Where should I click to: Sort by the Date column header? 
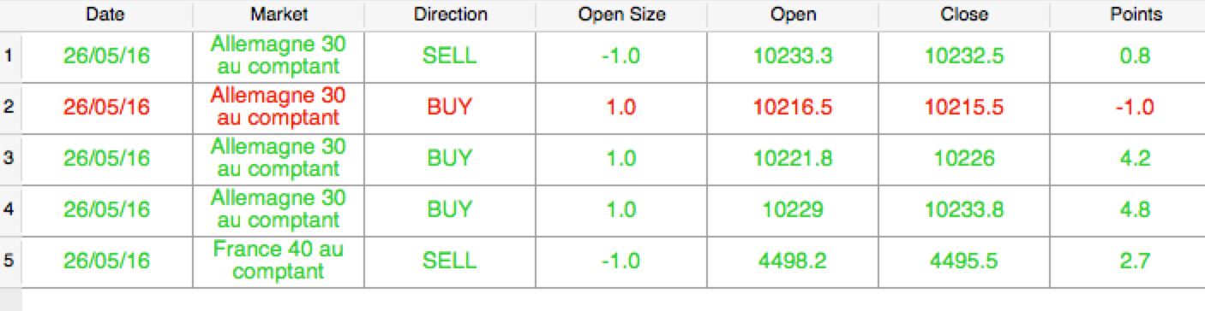pyautogui.click(x=107, y=15)
